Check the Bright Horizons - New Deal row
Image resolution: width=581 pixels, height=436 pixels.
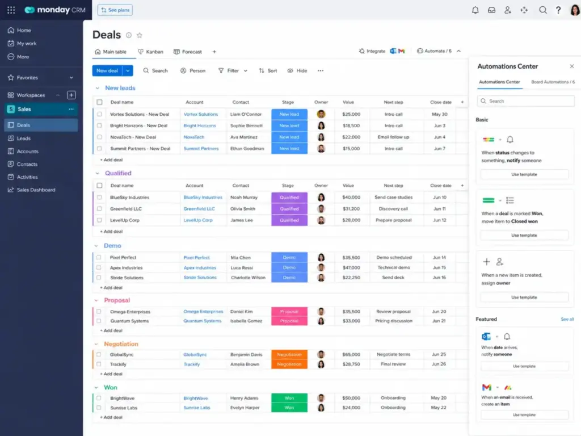point(99,125)
